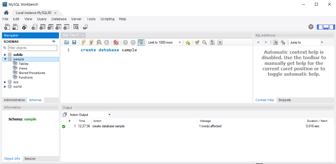This screenshot has width=336, height=164.
Task: Toggle word wrapping in editor
Action: [x=220, y=42]
